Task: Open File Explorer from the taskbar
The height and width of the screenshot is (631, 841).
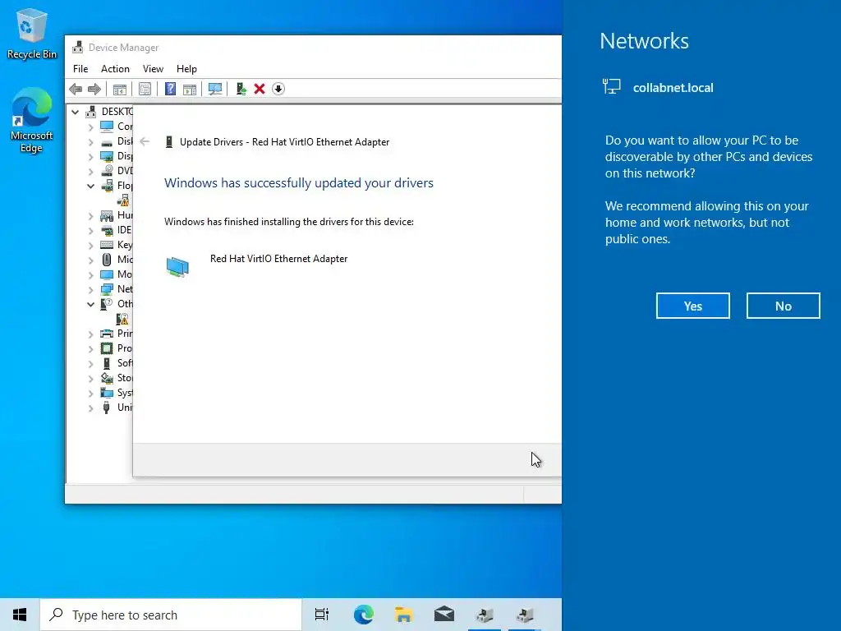Action: pyautogui.click(x=403, y=615)
